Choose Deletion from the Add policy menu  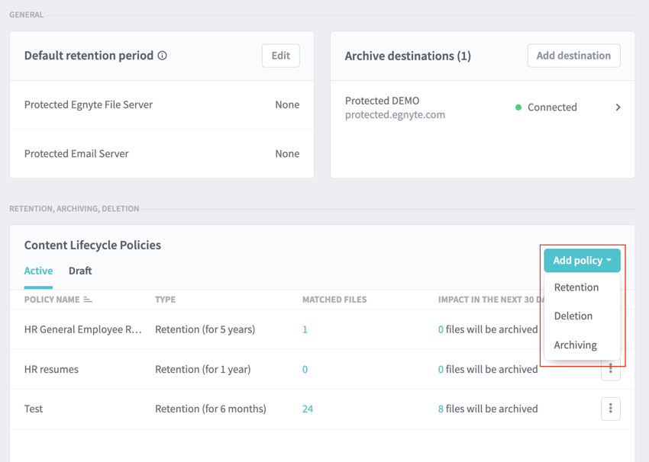click(x=573, y=316)
